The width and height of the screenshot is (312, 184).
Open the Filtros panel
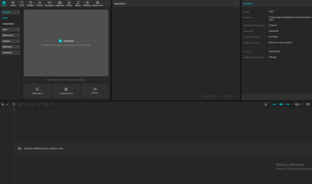pos(69,4)
